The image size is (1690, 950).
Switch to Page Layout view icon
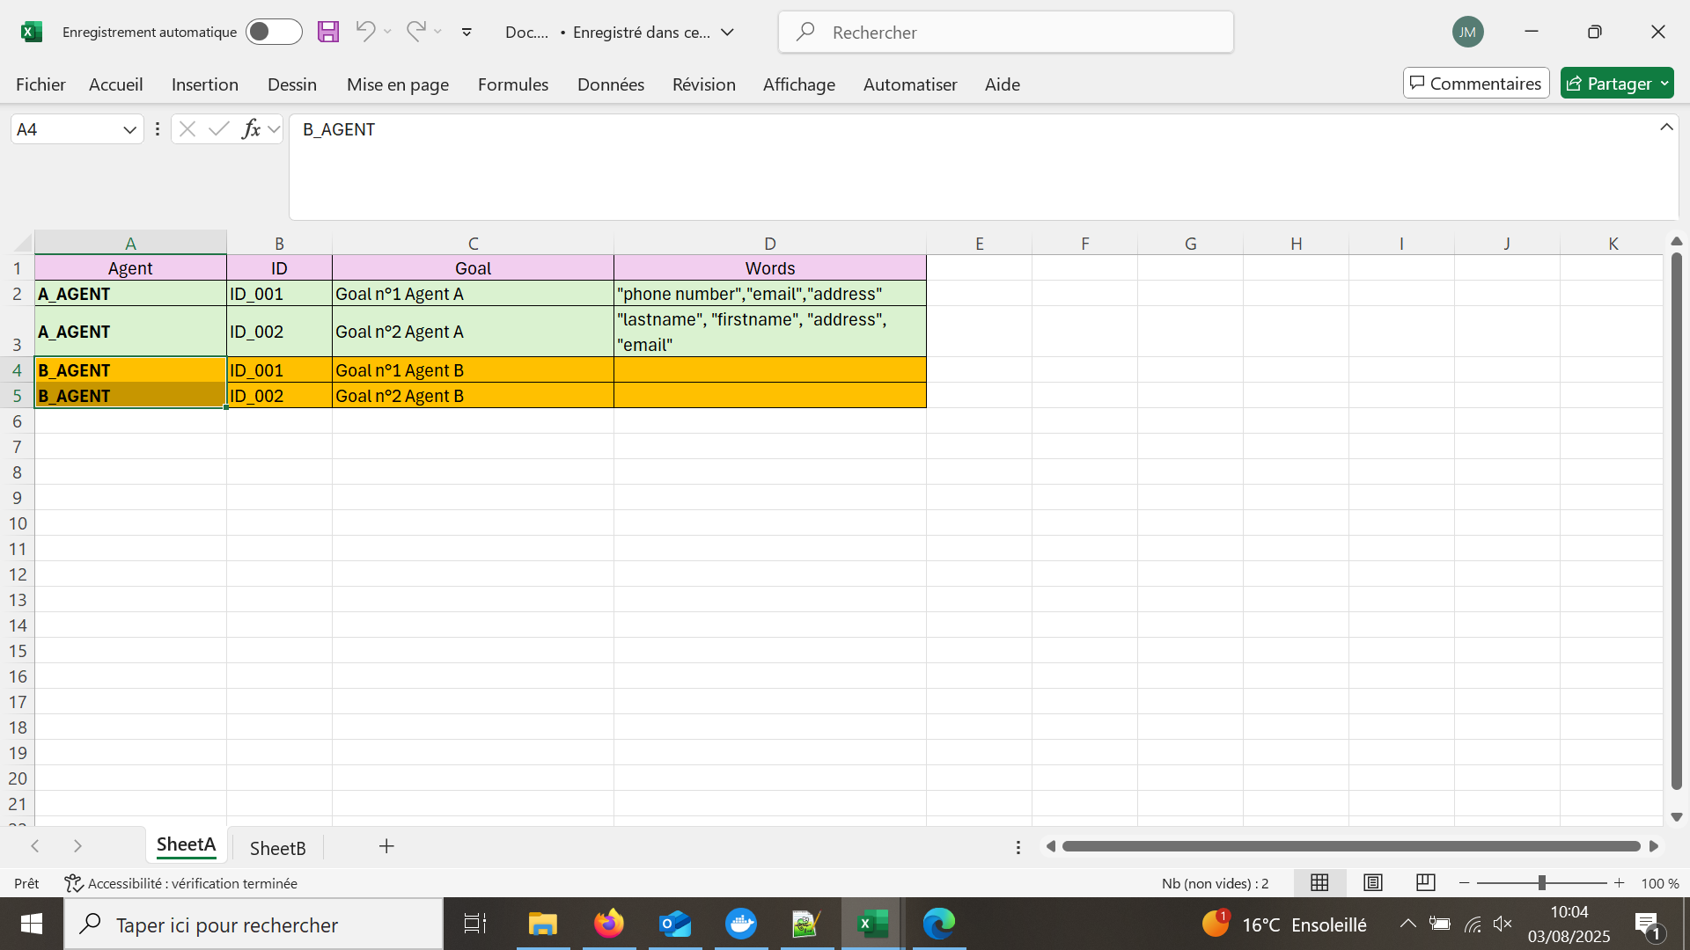point(1372,882)
